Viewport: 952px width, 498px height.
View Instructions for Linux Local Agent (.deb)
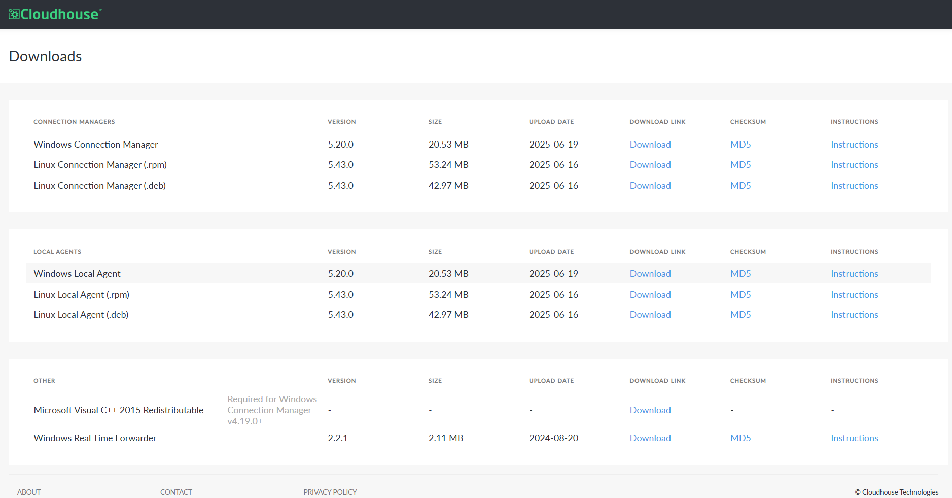pos(854,315)
